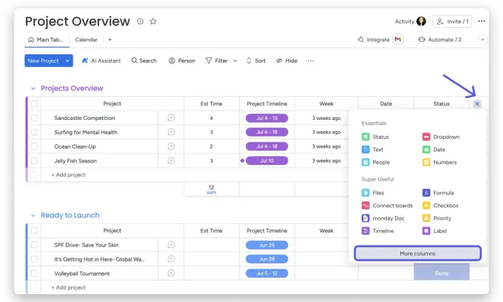Click Add project in Projects Overview

tap(68, 175)
